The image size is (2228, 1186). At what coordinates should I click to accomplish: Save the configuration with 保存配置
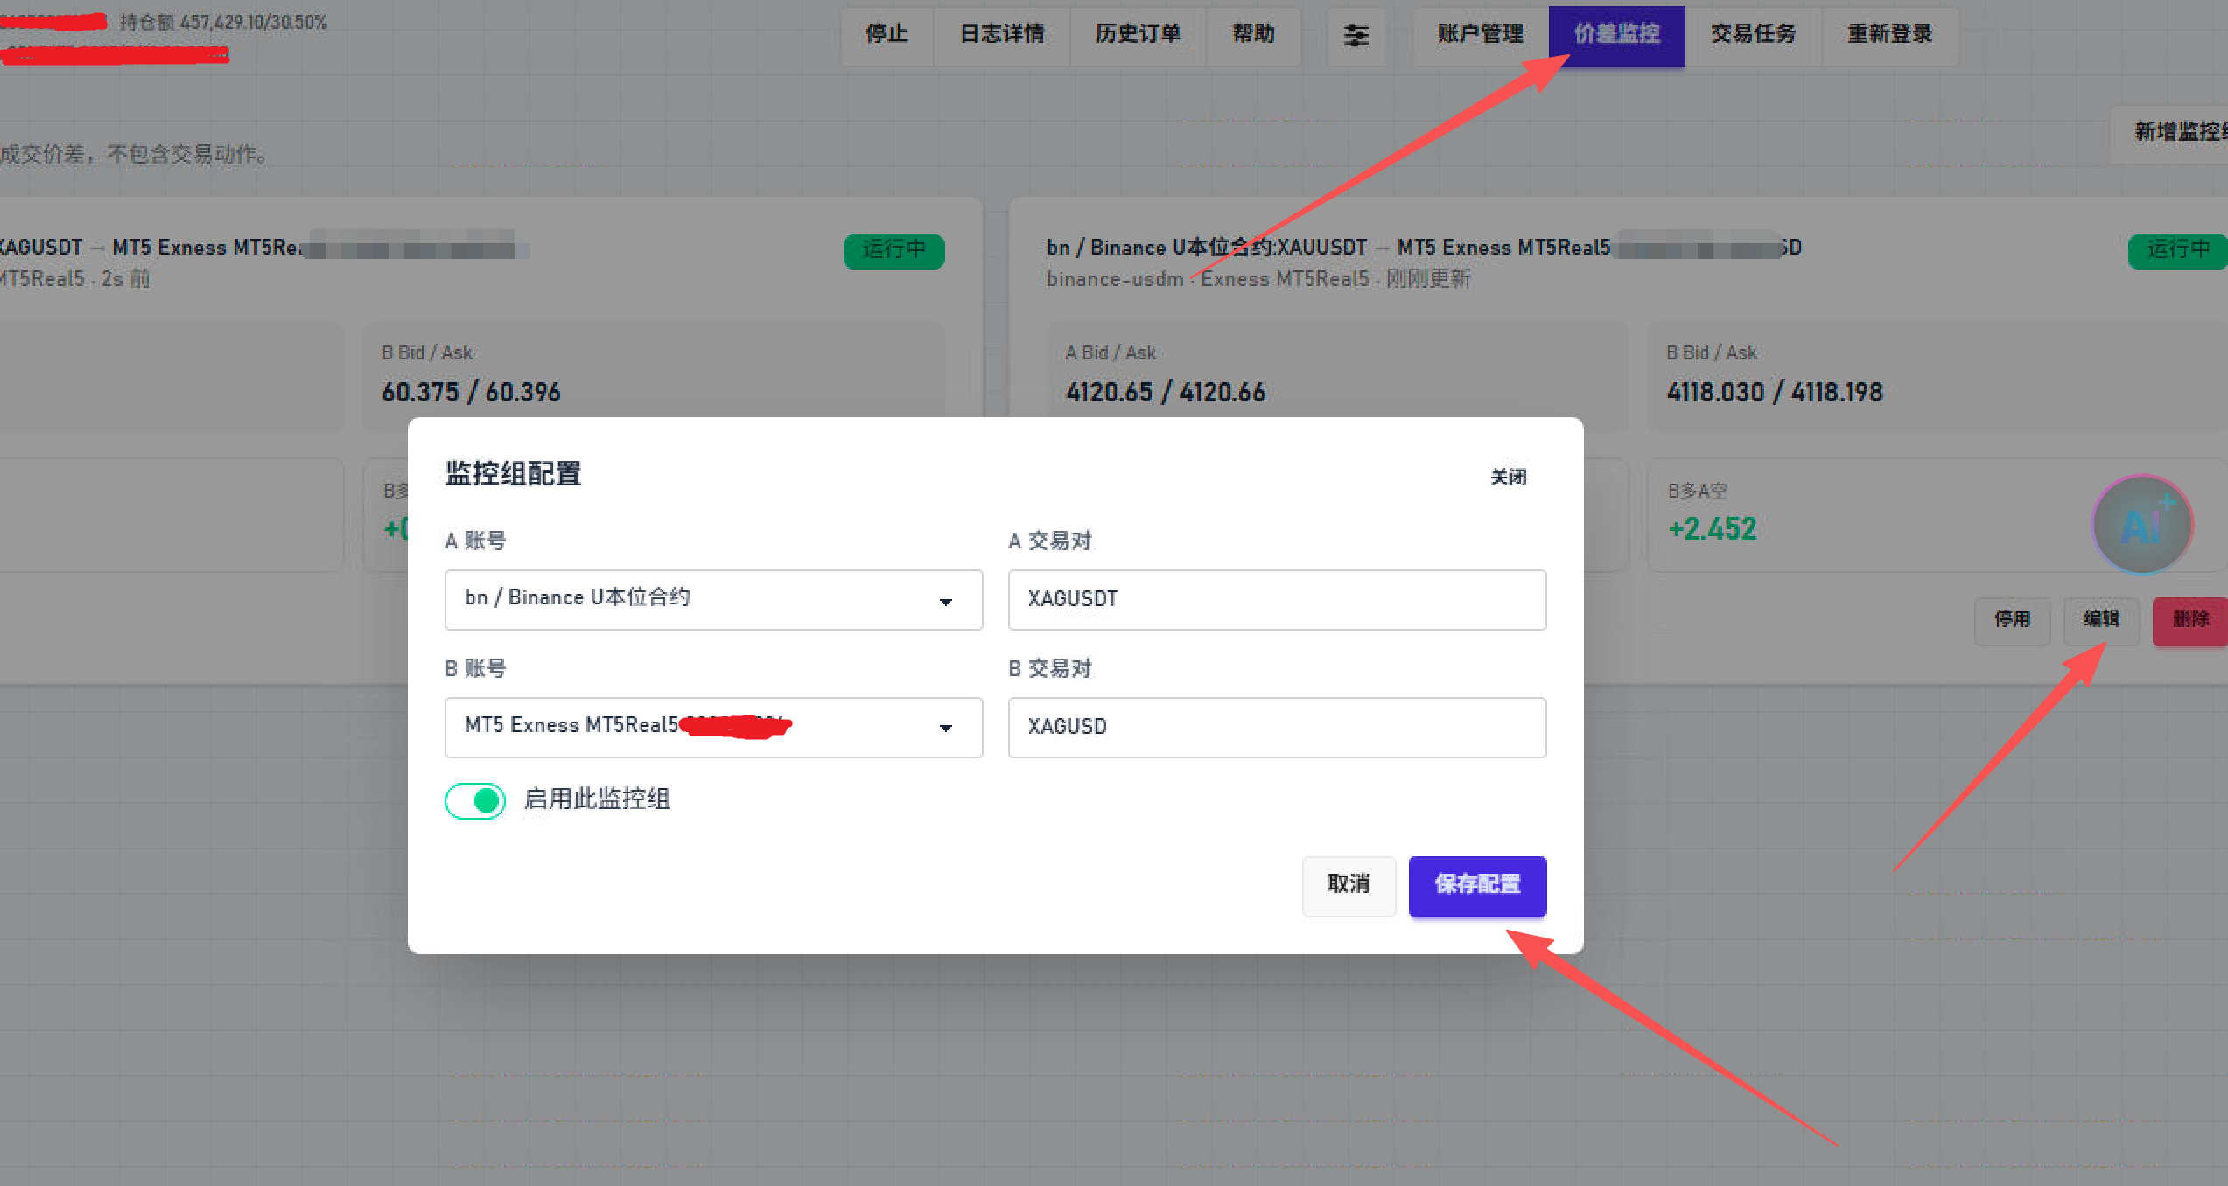point(1477,886)
